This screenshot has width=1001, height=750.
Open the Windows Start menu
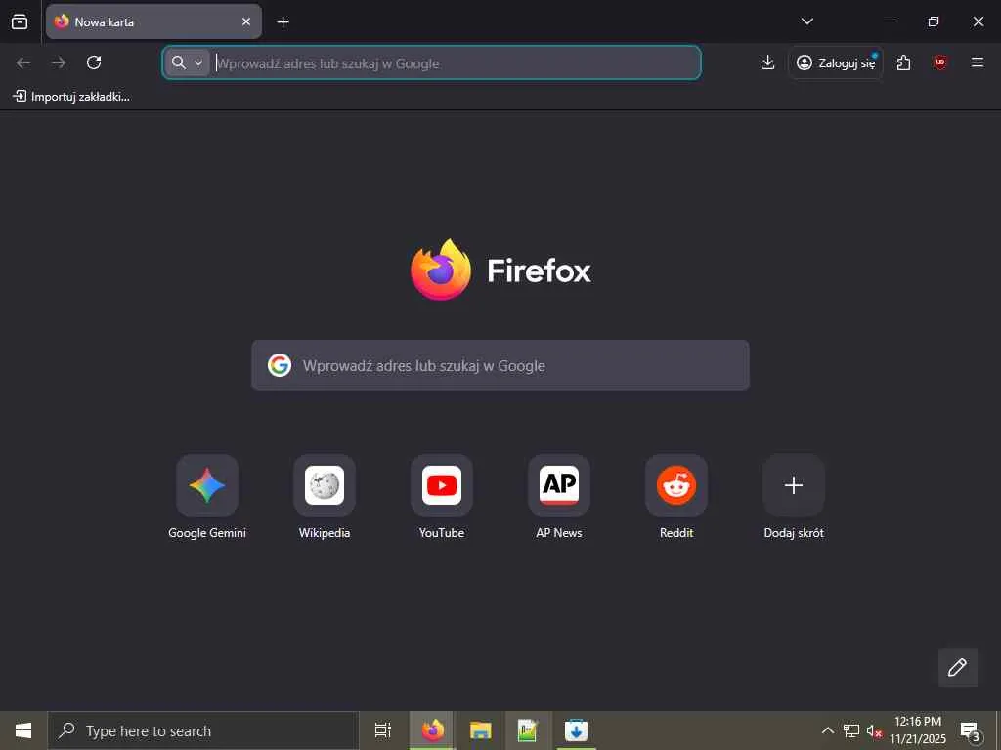pos(23,730)
